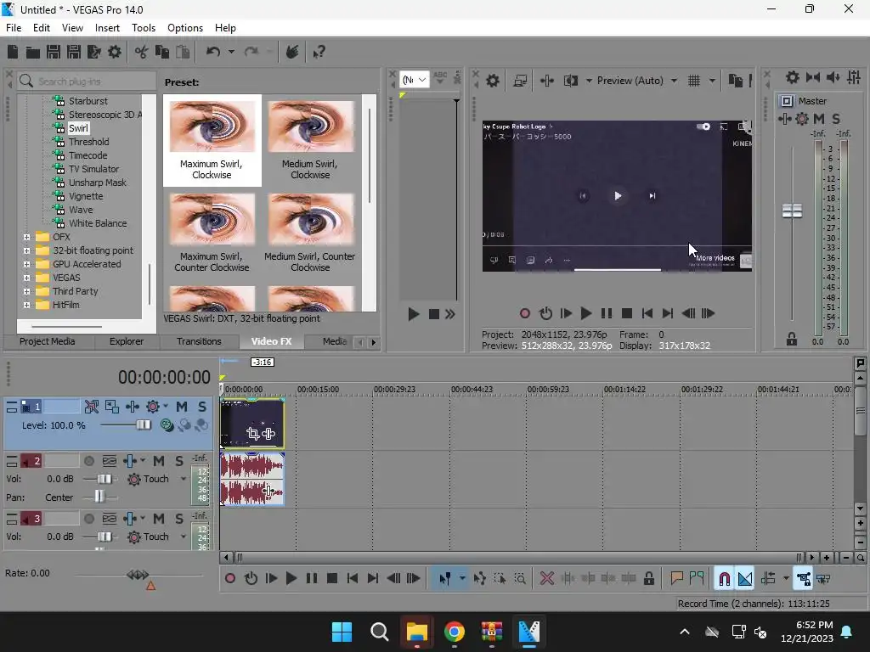This screenshot has width=870, height=652.
Task: Toggle Split Screen View icon in preview
Action: [x=571, y=81]
